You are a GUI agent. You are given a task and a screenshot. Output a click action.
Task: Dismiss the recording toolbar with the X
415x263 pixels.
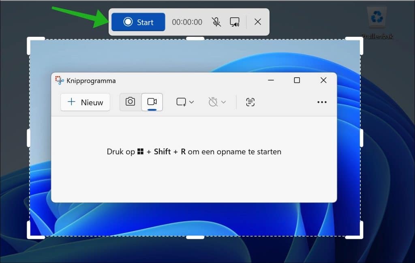(x=258, y=22)
